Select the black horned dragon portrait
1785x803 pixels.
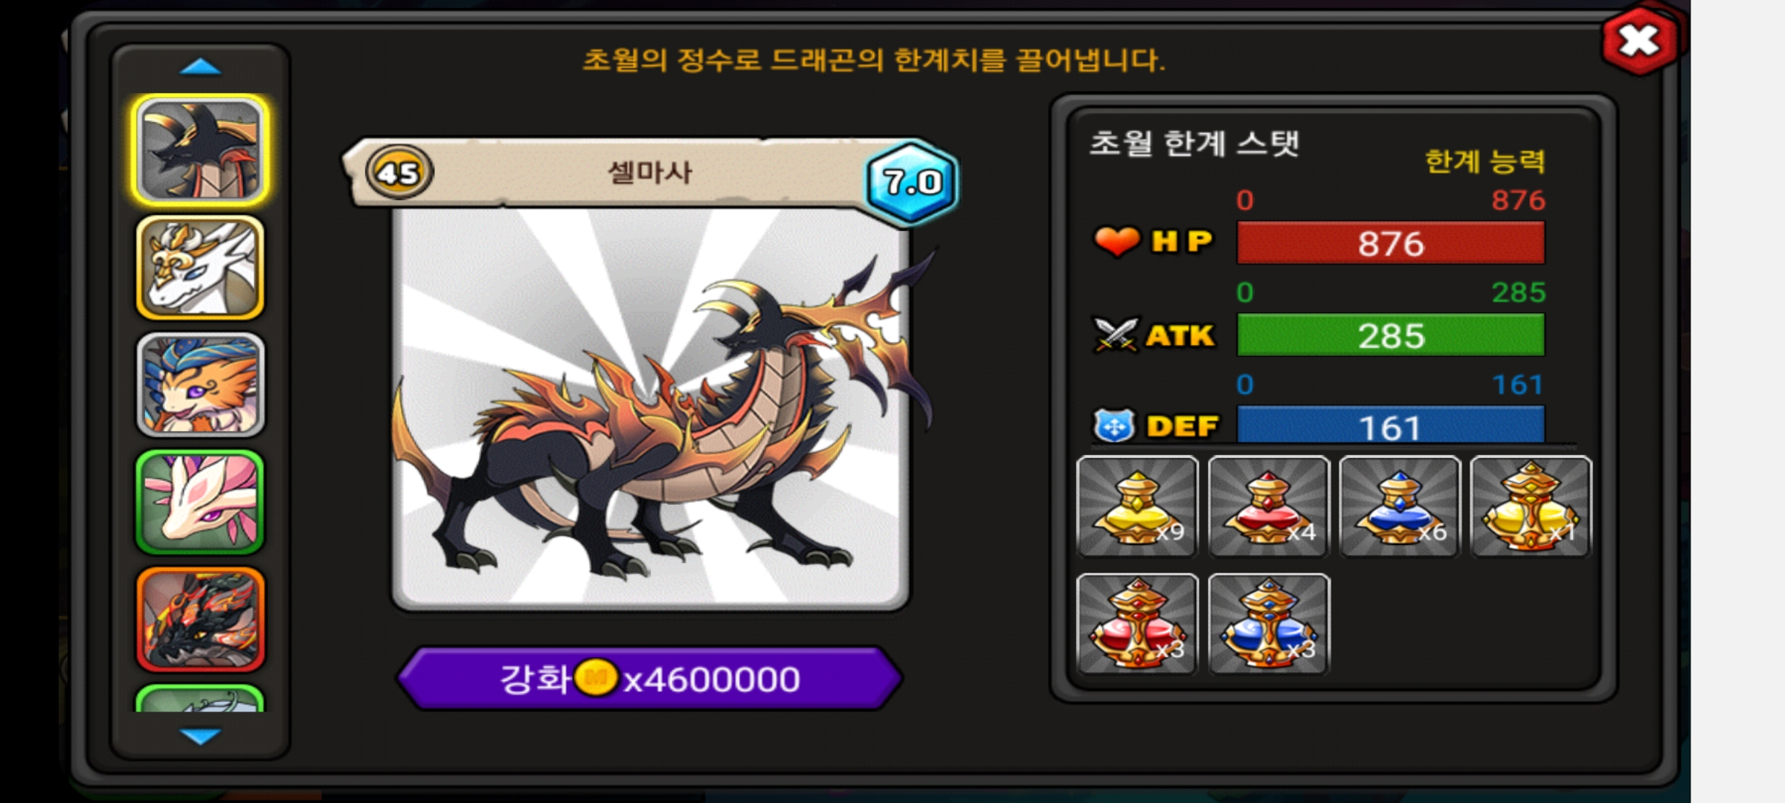click(200, 151)
